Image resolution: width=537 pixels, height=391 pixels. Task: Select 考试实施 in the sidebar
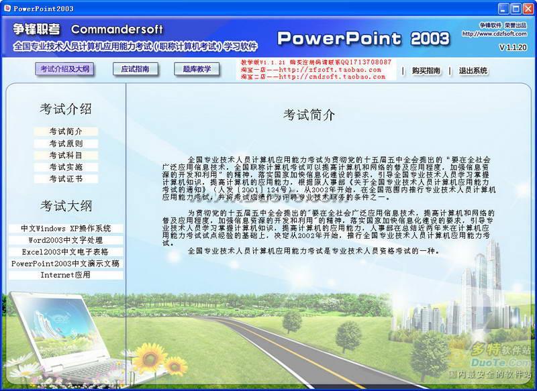tap(66, 167)
